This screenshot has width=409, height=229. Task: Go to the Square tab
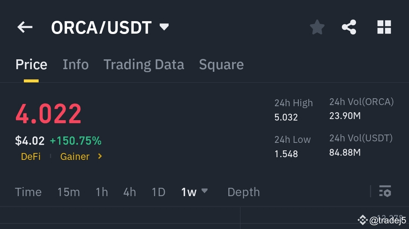pyautogui.click(x=221, y=65)
